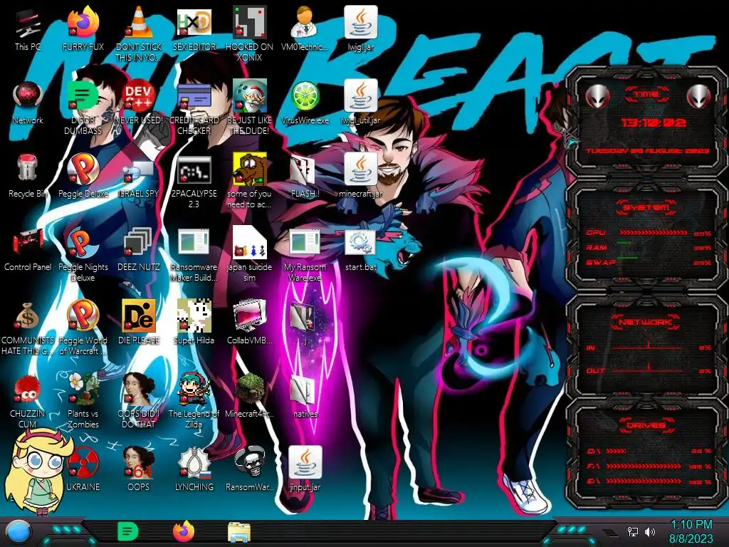Click the widget date text TUESDAY 08 AUGUST 2023

[647, 151]
